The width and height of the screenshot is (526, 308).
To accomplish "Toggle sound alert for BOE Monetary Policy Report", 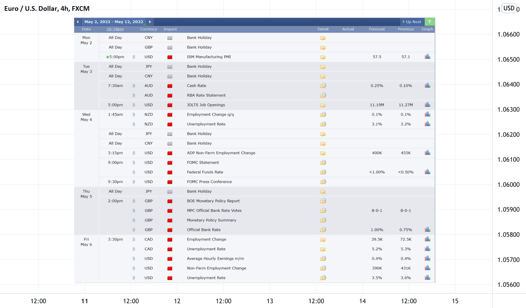I will coord(134,201).
